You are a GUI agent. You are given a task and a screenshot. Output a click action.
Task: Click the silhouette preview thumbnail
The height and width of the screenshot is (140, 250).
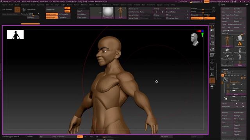pos(15,35)
